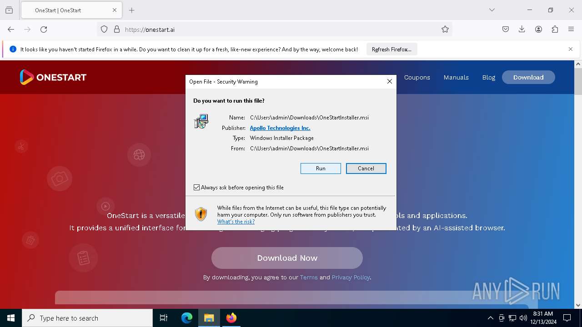Go back to previous page
This screenshot has width=582, height=327.
pyautogui.click(x=11, y=30)
